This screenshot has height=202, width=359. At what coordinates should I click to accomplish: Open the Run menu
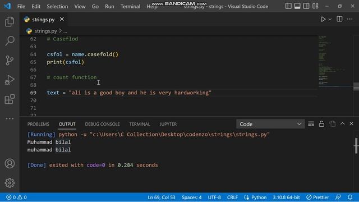[x=109, y=6]
